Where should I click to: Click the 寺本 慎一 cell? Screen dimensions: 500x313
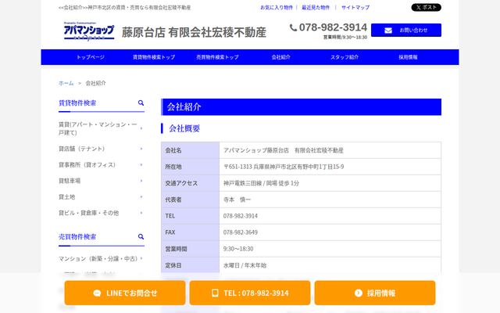click(x=330, y=200)
